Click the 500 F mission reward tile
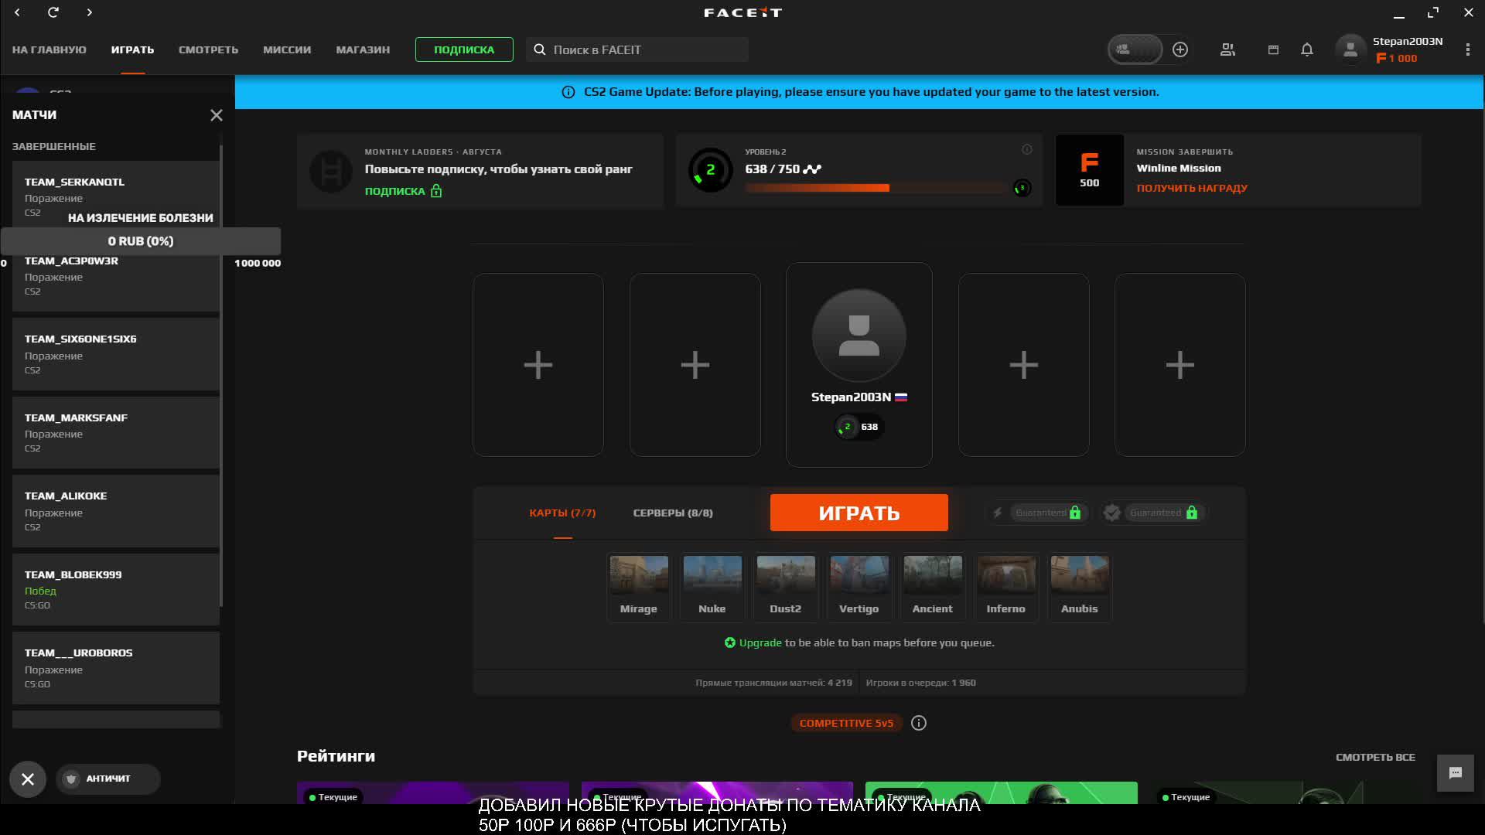 click(1090, 170)
